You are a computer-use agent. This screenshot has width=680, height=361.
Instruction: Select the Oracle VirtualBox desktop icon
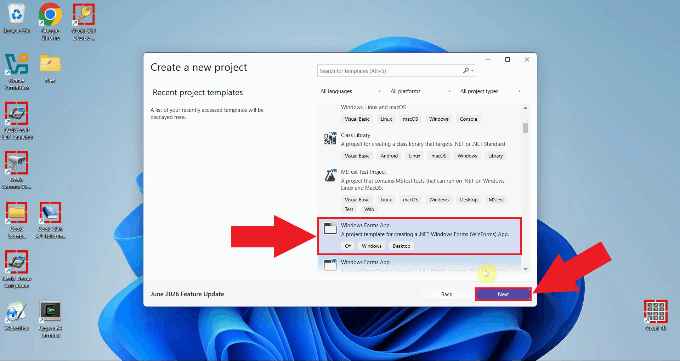[x=17, y=71]
